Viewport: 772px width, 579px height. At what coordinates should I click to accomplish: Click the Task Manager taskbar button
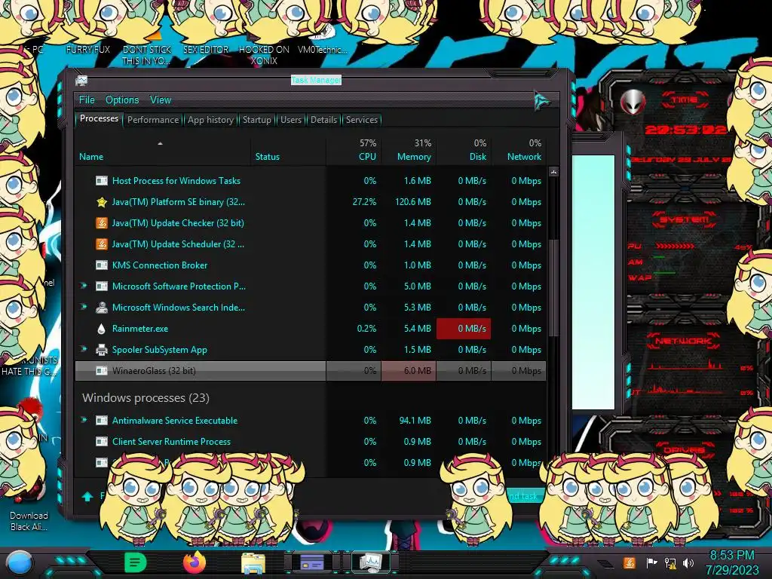tap(371, 562)
